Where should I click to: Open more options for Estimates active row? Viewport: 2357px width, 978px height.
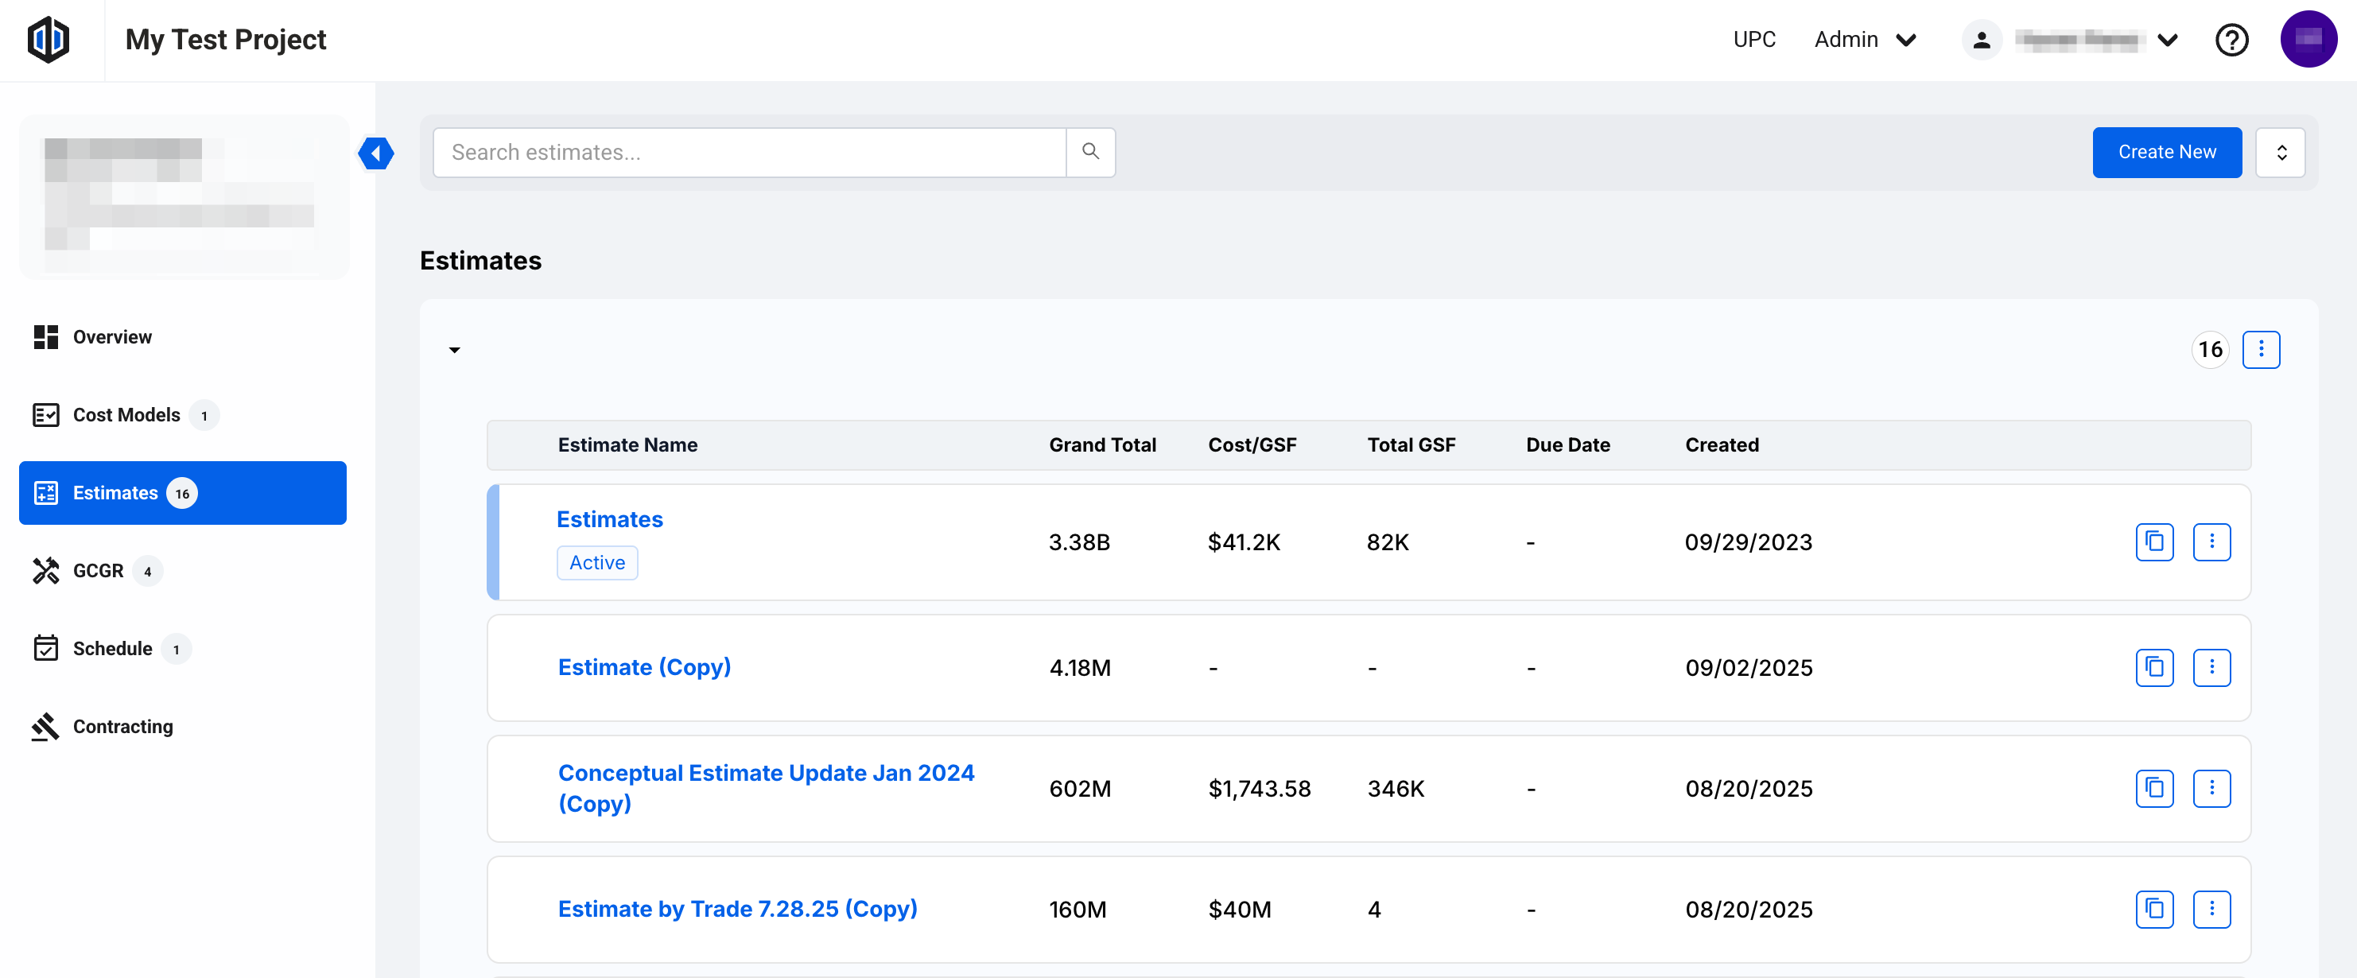point(2211,542)
